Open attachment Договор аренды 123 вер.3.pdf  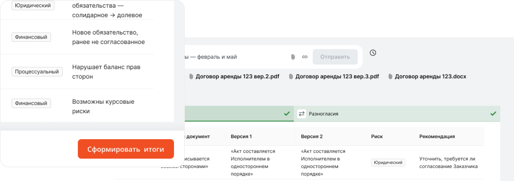pos(337,76)
